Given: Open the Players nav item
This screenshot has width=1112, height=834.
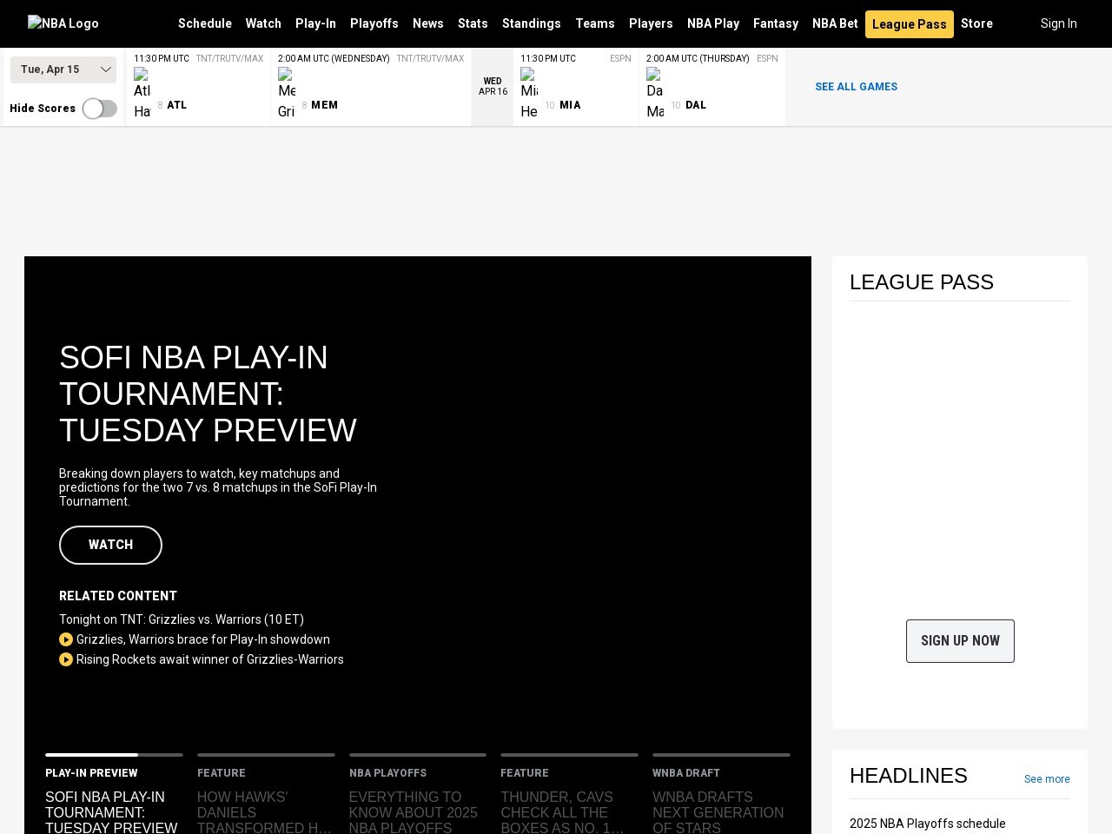Looking at the screenshot, I should coord(651,23).
